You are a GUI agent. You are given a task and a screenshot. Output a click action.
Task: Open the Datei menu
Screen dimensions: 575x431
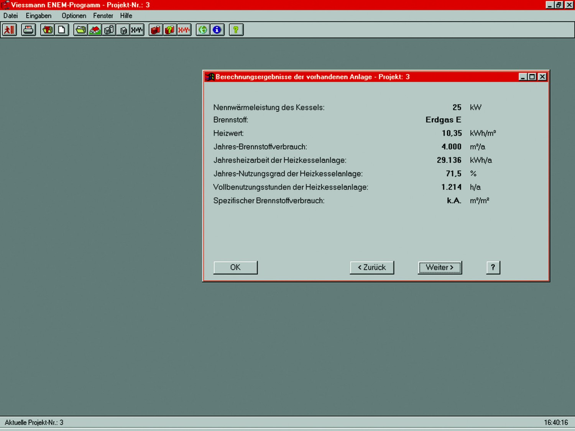tap(11, 16)
